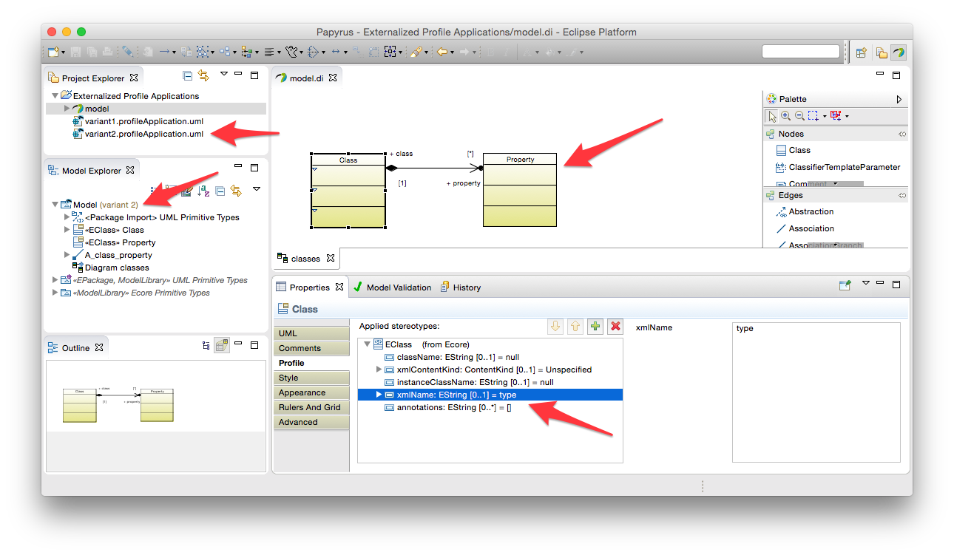This screenshot has height=555, width=954.
Task: Click the Align text-lines icon in toolbar
Action: click(x=269, y=52)
